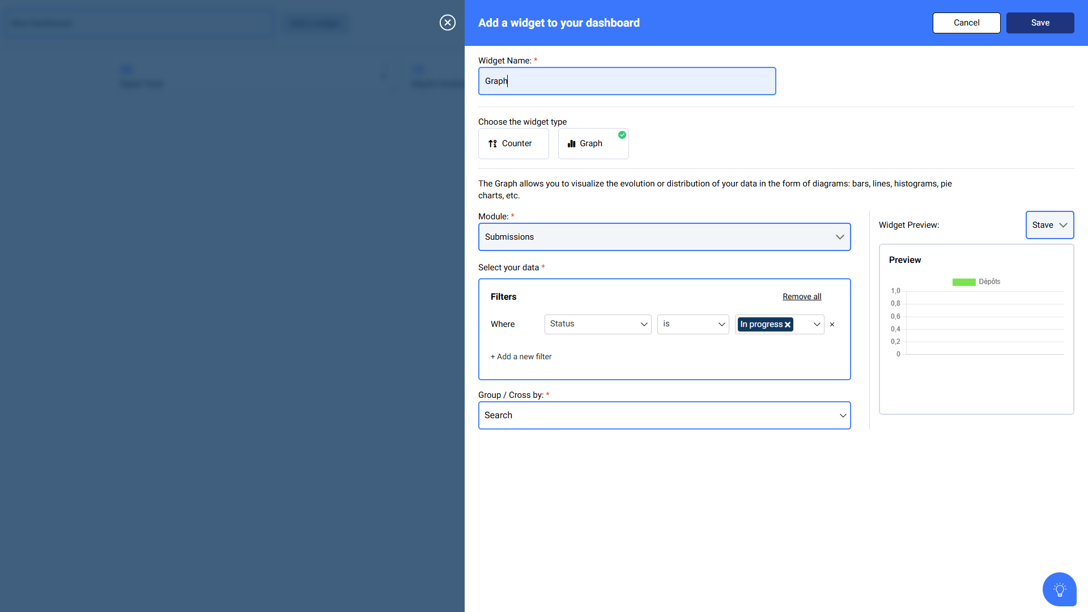Click the Save button
This screenshot has height=612, width=1088.
[x=1040, y=23]
